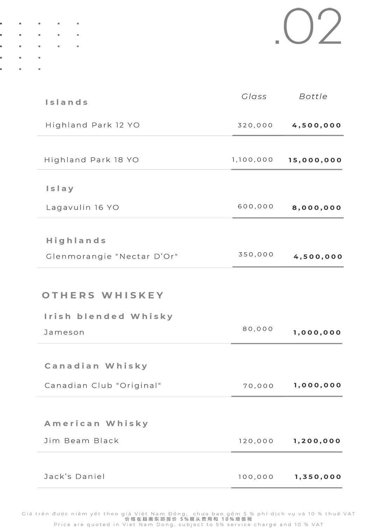Click the Highland Park 12 YO item

pos(92,125)
